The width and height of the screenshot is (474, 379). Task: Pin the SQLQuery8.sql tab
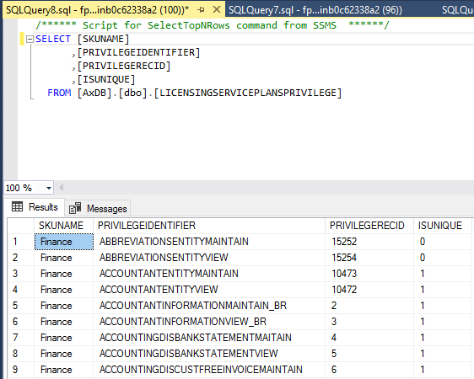[x=201, y=10]
